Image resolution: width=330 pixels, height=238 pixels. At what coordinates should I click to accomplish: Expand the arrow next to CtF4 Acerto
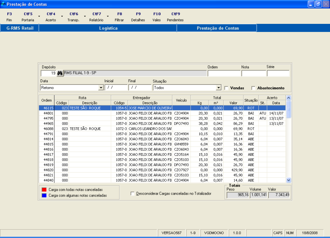pos(62,17)
